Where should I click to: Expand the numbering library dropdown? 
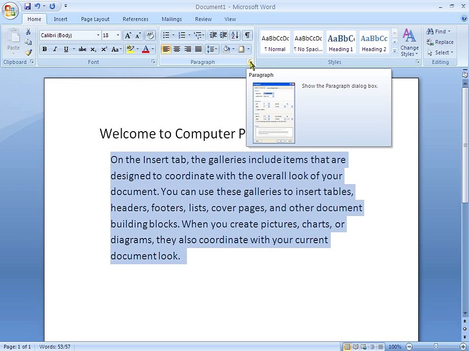[190, 36]
